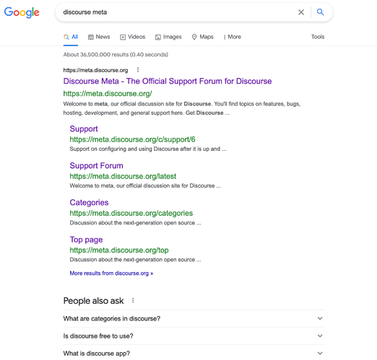Open the Images search tab
This screenshot has width=377, height=360.
point(168,37)
